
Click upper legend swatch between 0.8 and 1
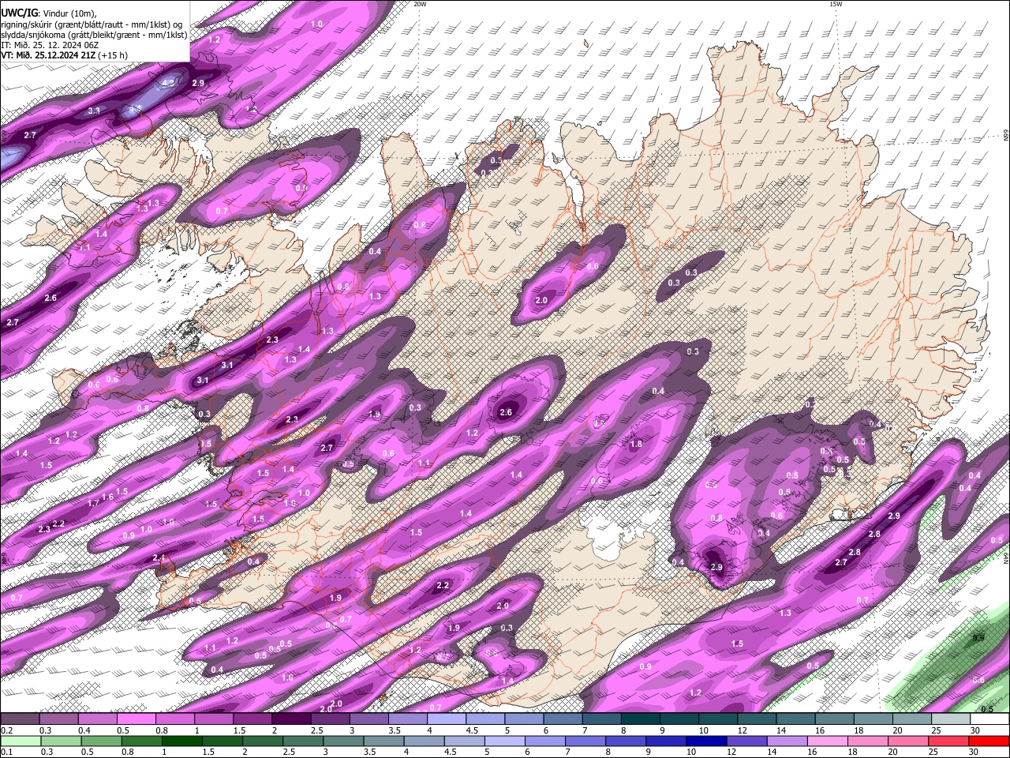click(174, 719)
